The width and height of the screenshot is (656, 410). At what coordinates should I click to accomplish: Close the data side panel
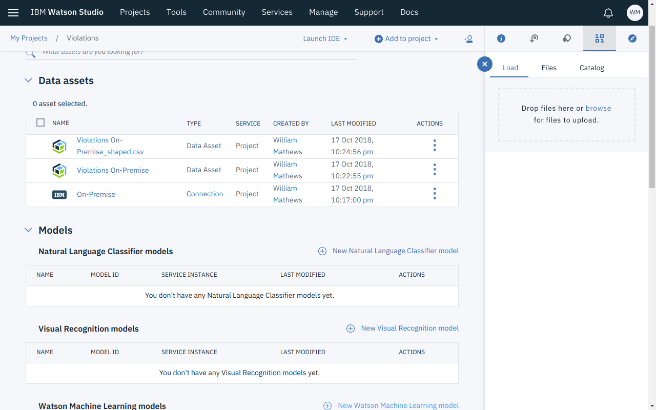485,64
